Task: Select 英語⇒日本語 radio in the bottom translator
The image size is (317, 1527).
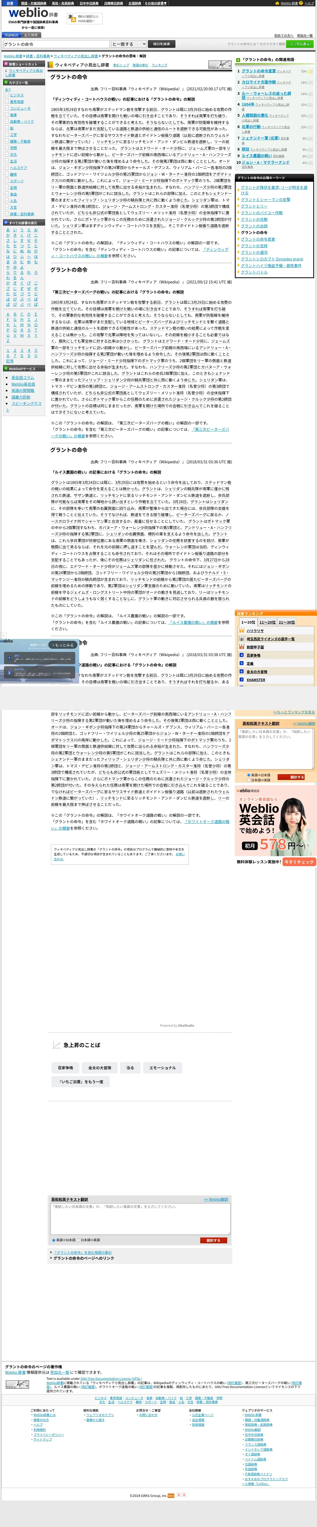Action: click(53, 1240)
